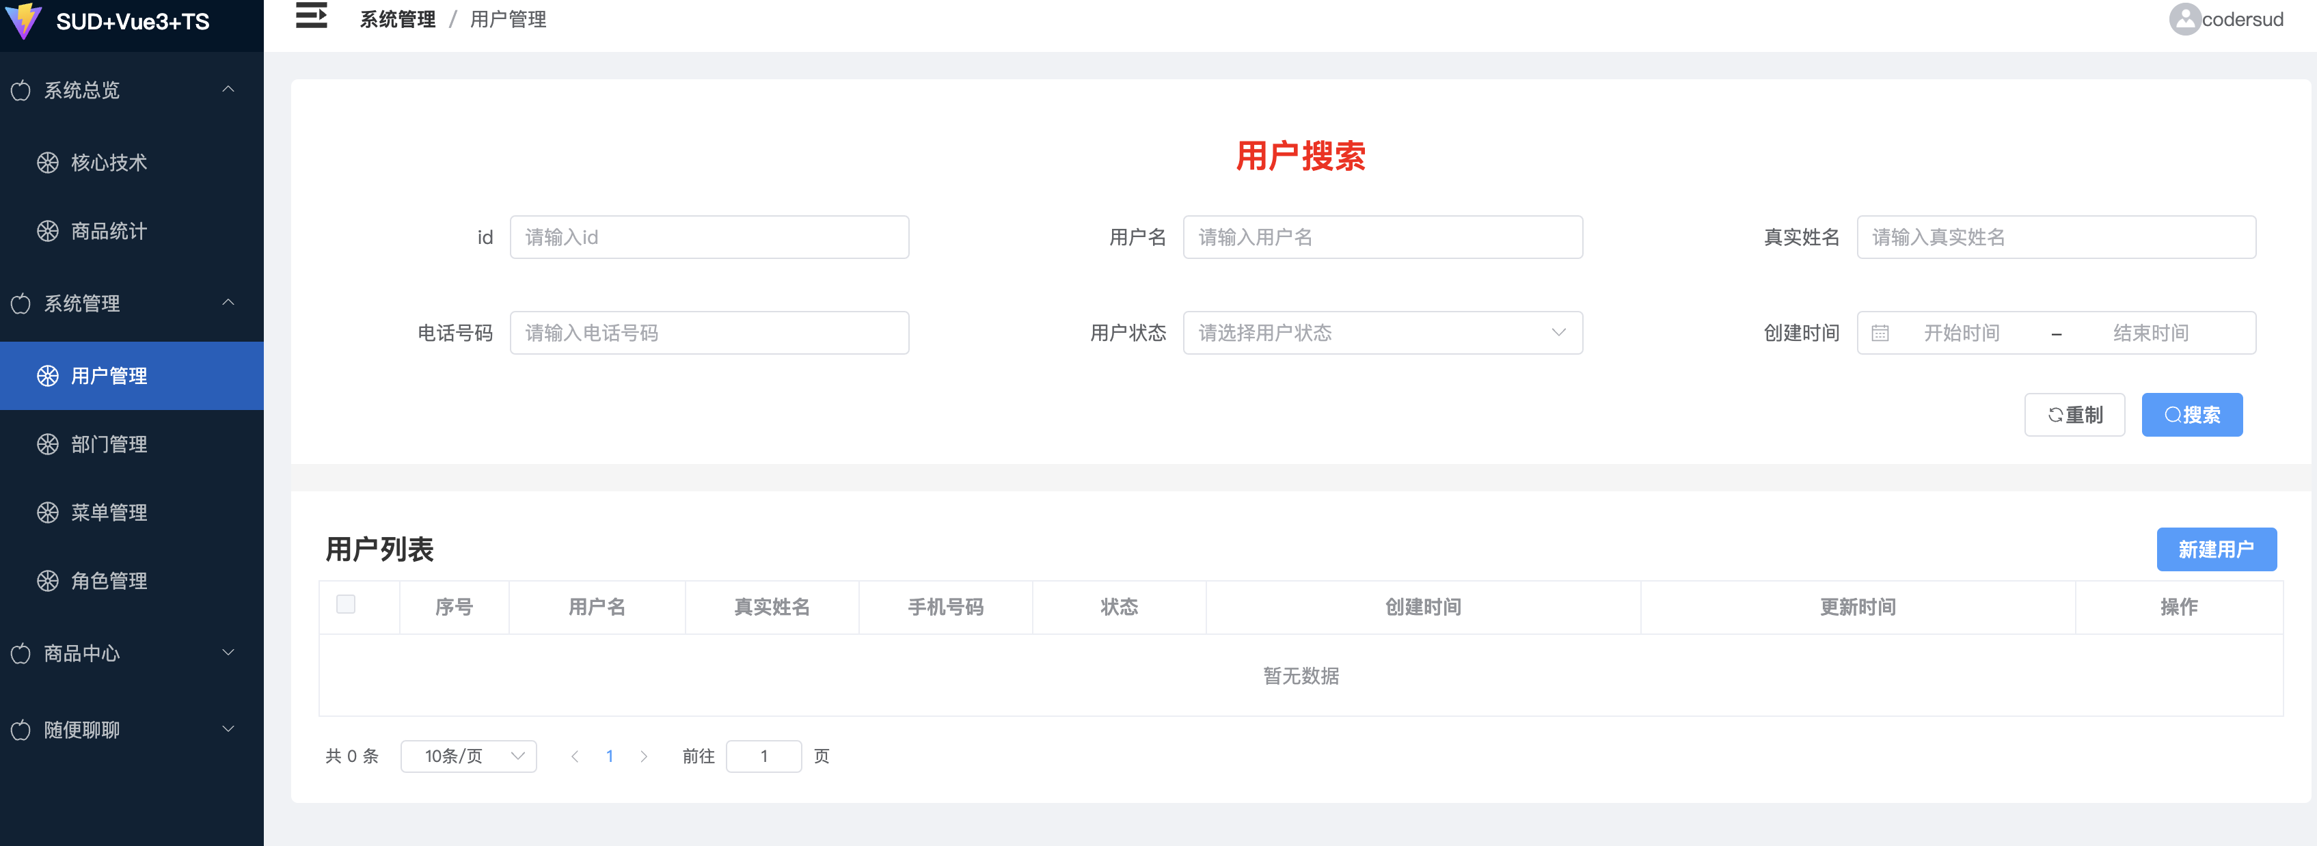Open the 10条/页 page size dropdown

(469, 756)
